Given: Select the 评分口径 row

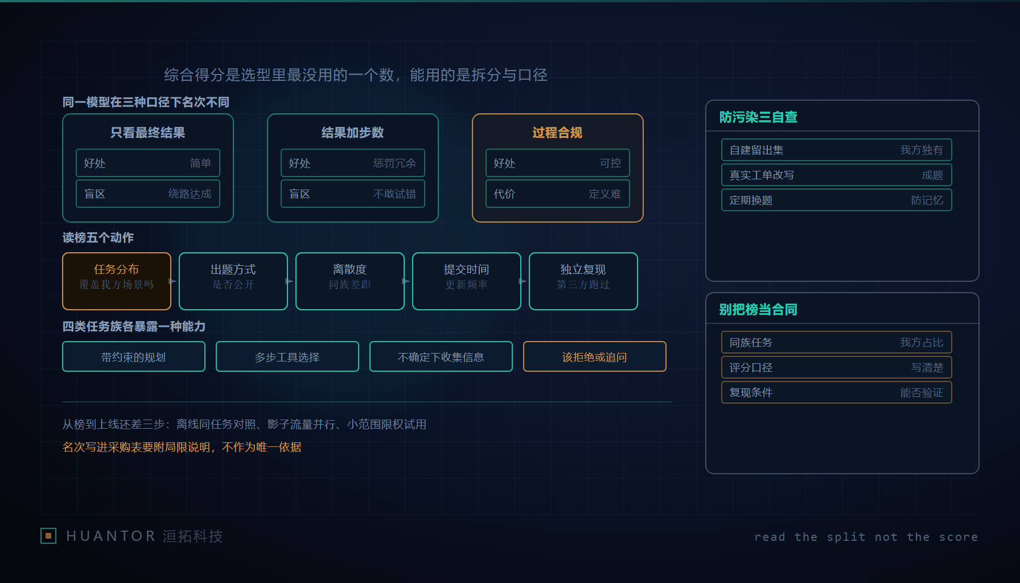Looking at the screenshot, I should click(x=837, y=367).
